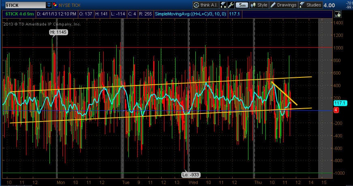The height and width of the screenshot is (186, 353).
Task: Click the D: 4/11/13 12:10 PM date readout
Action: pyautogui.click(x=56, y=14)
